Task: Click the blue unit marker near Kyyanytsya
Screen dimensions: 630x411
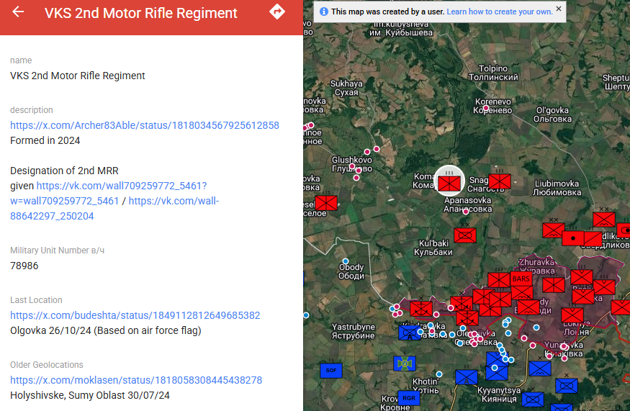Action: 467,377
